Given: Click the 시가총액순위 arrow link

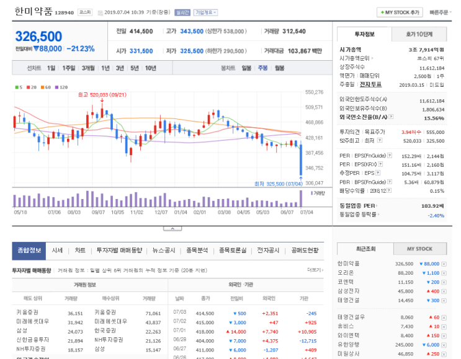Looking at the screenshot, I should pyautogui.click(x=356, y=58).
